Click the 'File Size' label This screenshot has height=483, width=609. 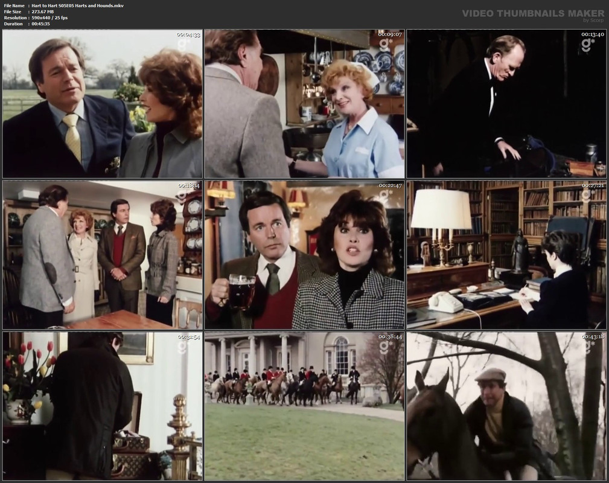coord(13,11)
